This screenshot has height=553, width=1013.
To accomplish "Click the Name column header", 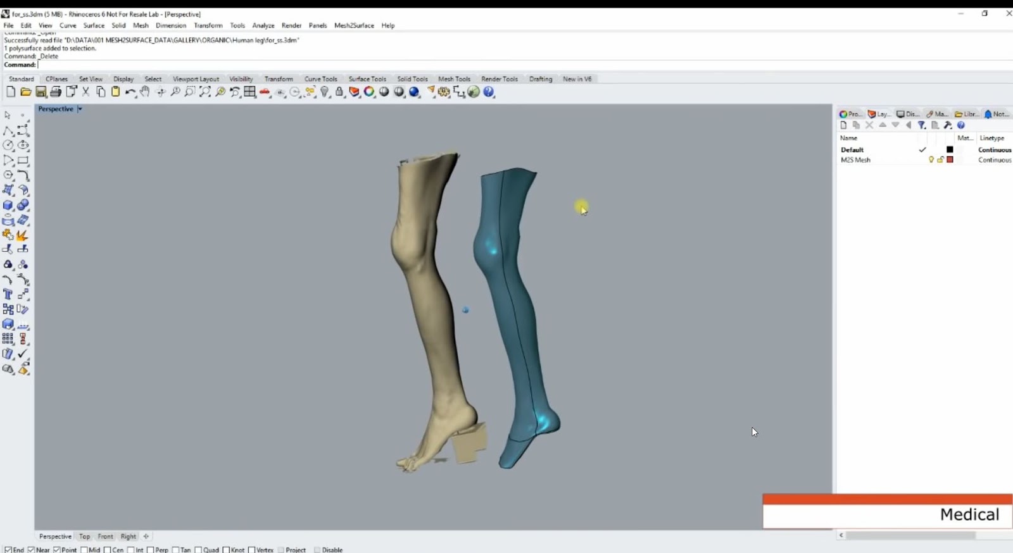I will point(848,138).
